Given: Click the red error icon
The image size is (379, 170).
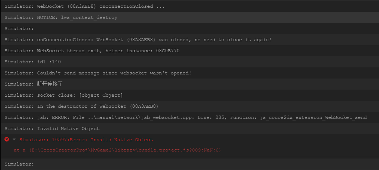Looking at the screenshot, I should coord(6,139).
